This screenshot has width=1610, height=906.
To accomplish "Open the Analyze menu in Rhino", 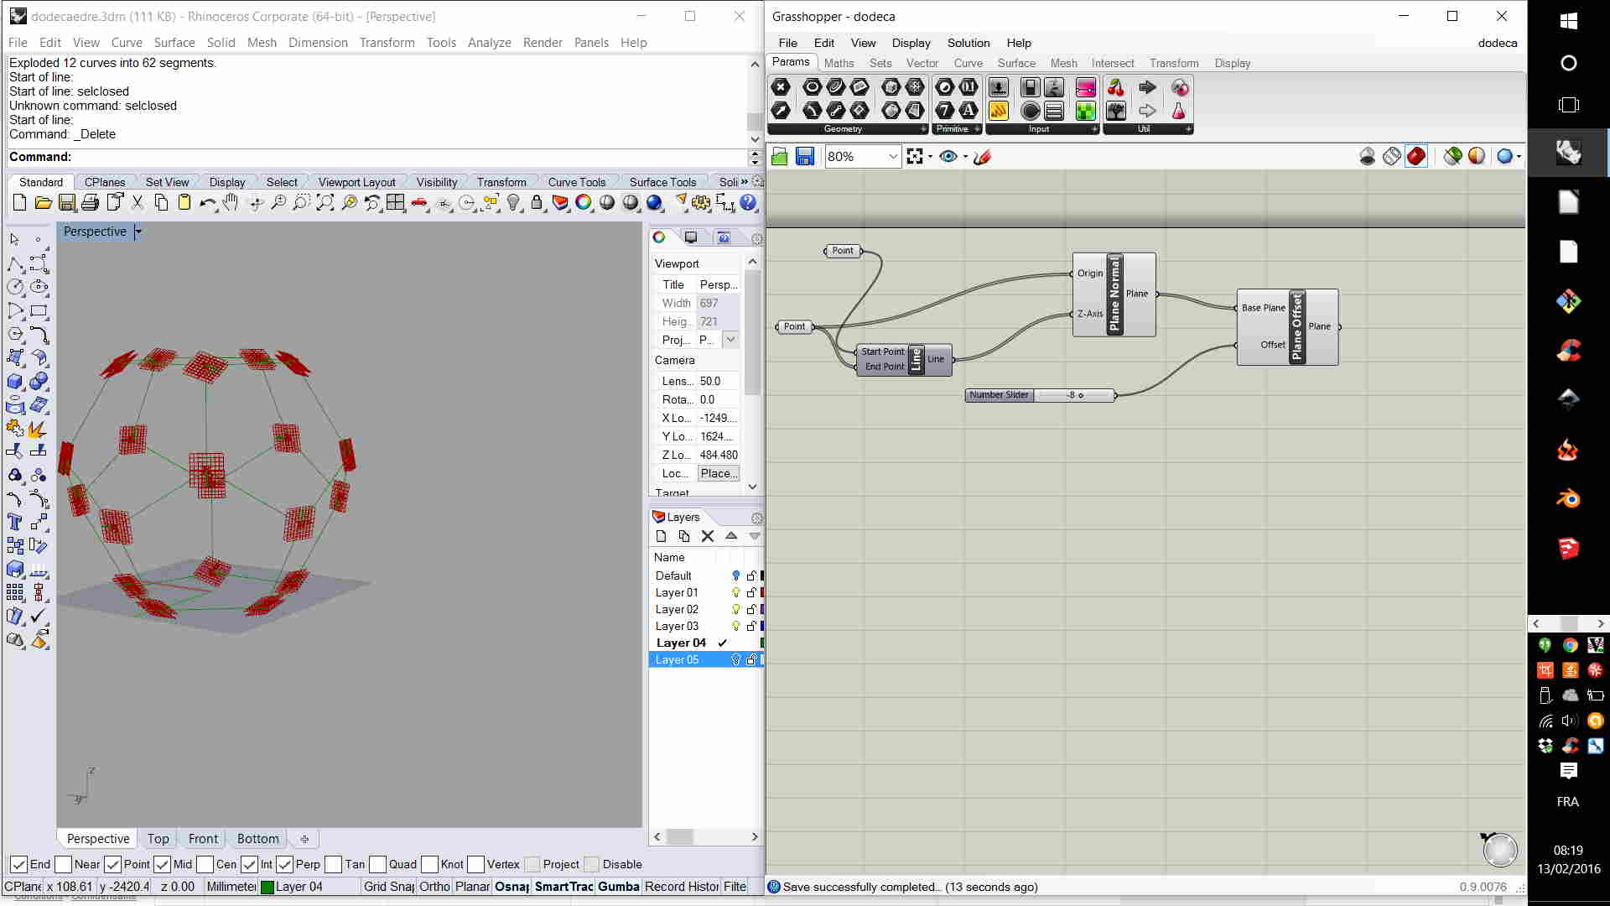I will click(x=489, y=43).
